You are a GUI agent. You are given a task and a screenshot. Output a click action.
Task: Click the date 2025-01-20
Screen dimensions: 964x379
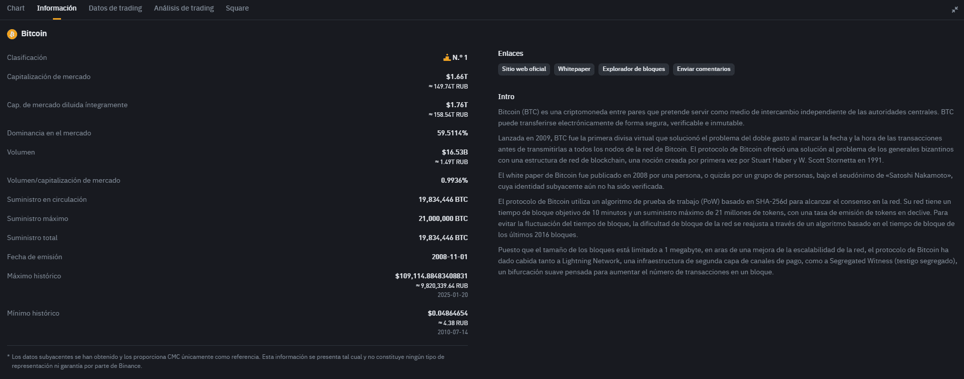coord(453,295)
